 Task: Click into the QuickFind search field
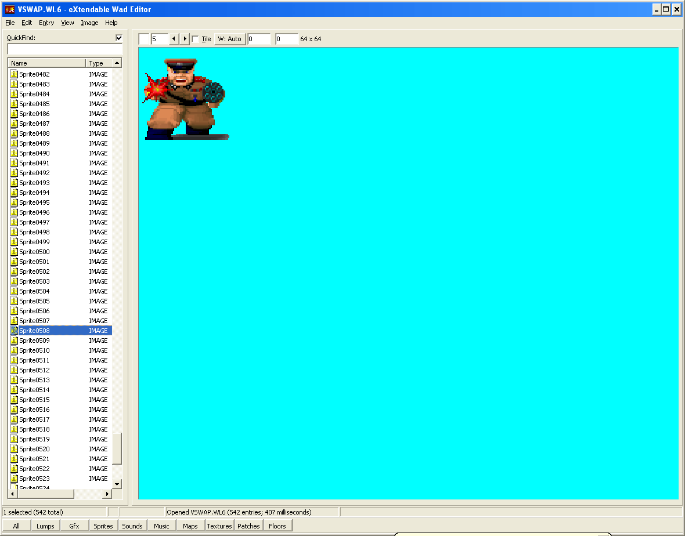pos(64,49)
